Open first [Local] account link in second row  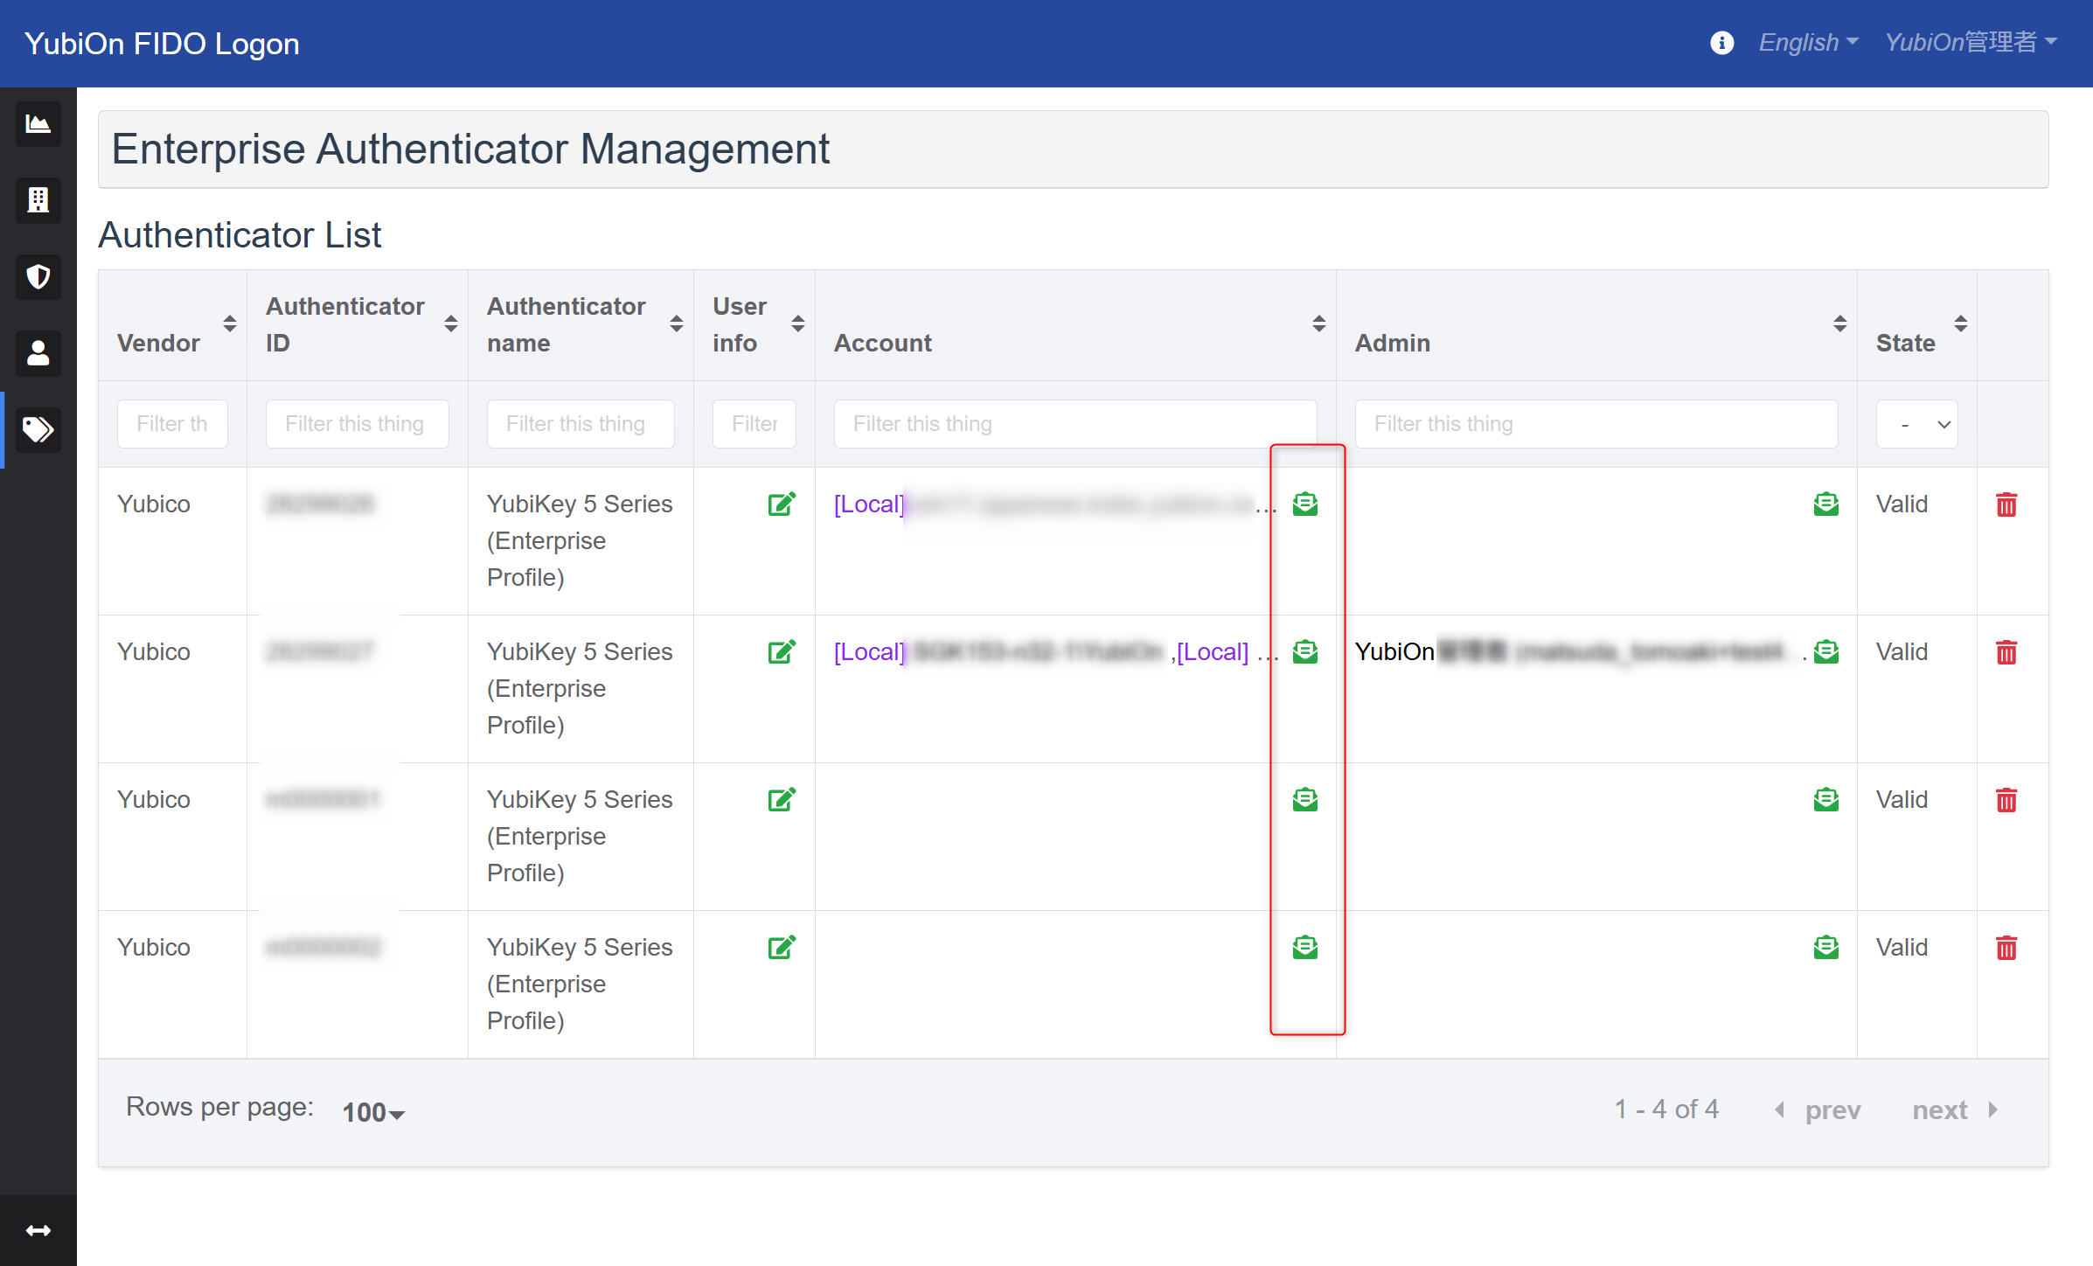[869, 651]
